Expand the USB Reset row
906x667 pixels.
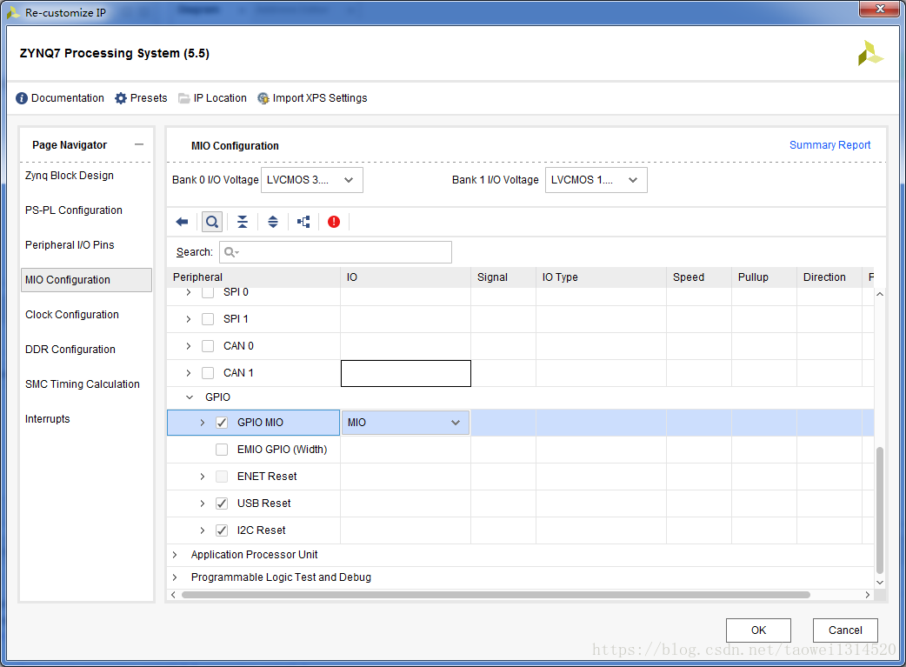(203, 504)
